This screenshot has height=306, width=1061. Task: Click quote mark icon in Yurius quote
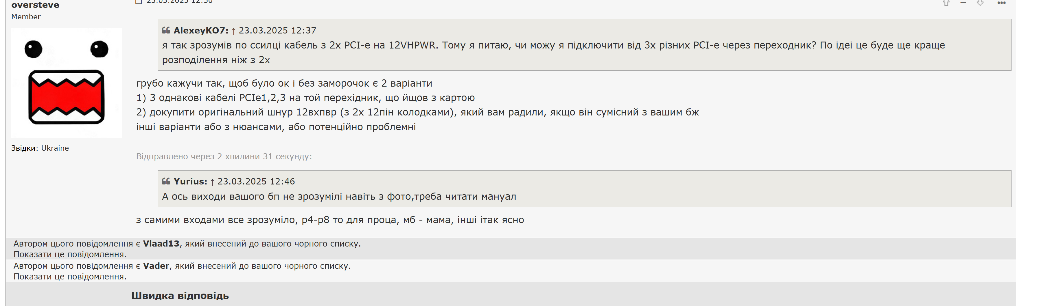click(166, 181)
